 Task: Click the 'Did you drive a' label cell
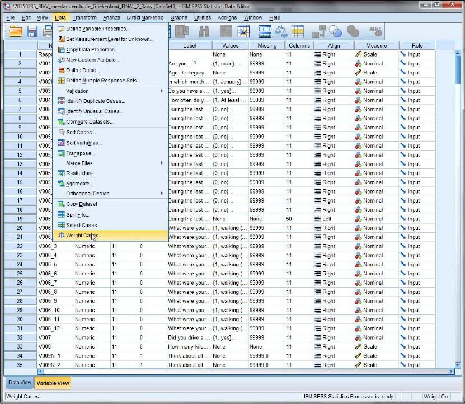pyautogui.click(x=190, y=337)
